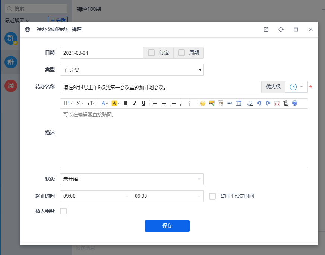Insert a table into the description
Viewport: 325px width, 255px height.
pyautogui.click(x=239, y=103)
